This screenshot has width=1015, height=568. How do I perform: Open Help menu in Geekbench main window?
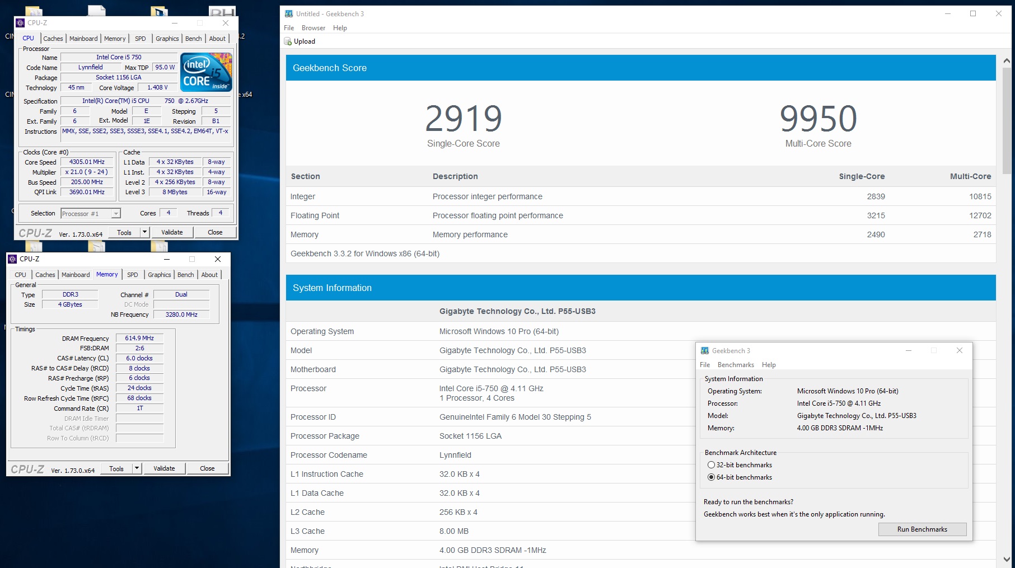[x=340, y=28]
